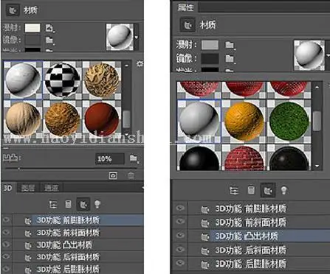This screenshot has width=330, height=274.
Task: Filter by lights in the right panel
Action: 283,190
